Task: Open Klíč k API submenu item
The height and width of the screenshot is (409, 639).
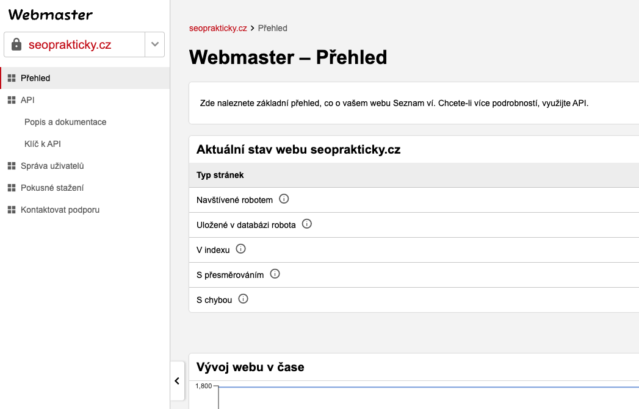Action: 42,144
